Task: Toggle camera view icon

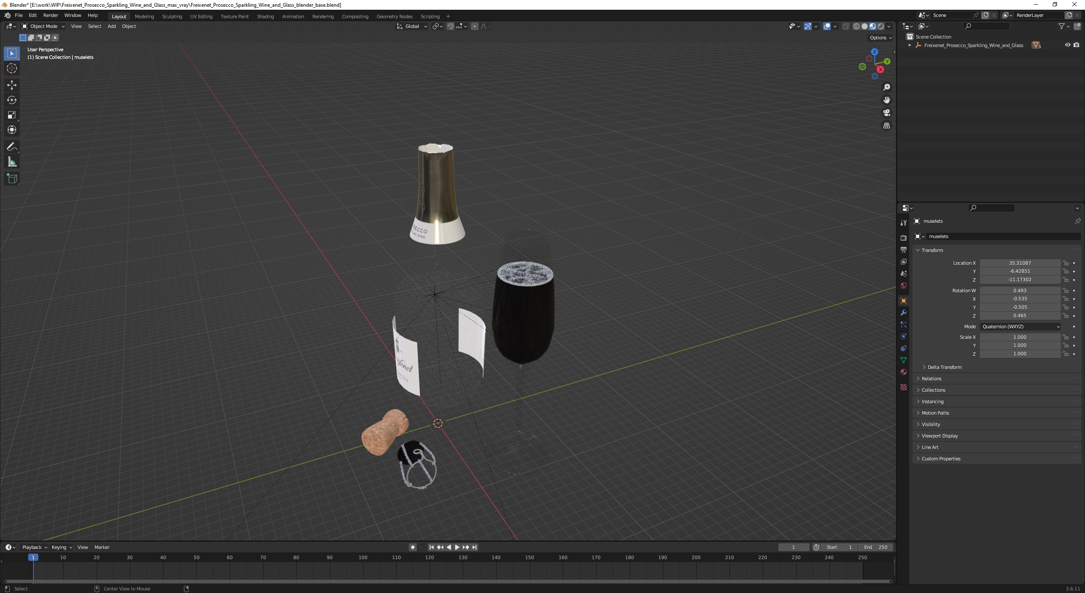Action: click(x=886, y=113)
